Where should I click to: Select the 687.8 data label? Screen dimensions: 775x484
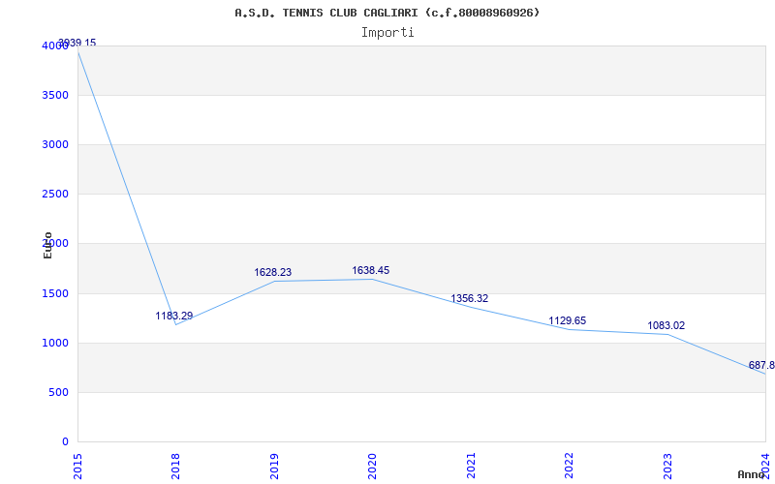pos(761,366)
